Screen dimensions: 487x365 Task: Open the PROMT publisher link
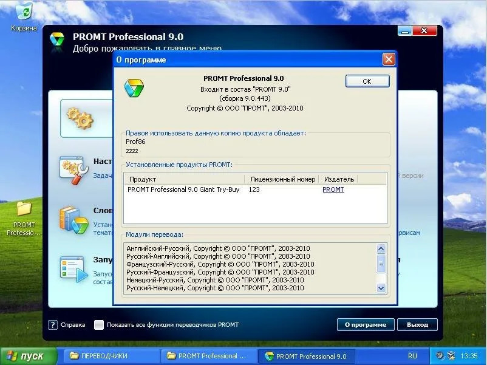point(333,189)
